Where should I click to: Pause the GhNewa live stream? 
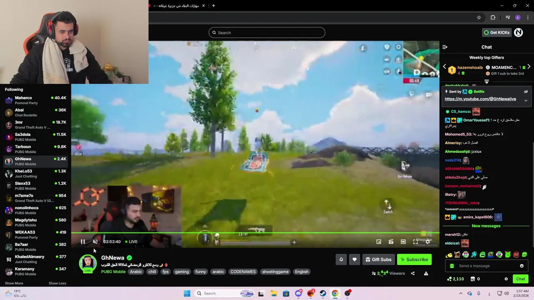[83, 242]
